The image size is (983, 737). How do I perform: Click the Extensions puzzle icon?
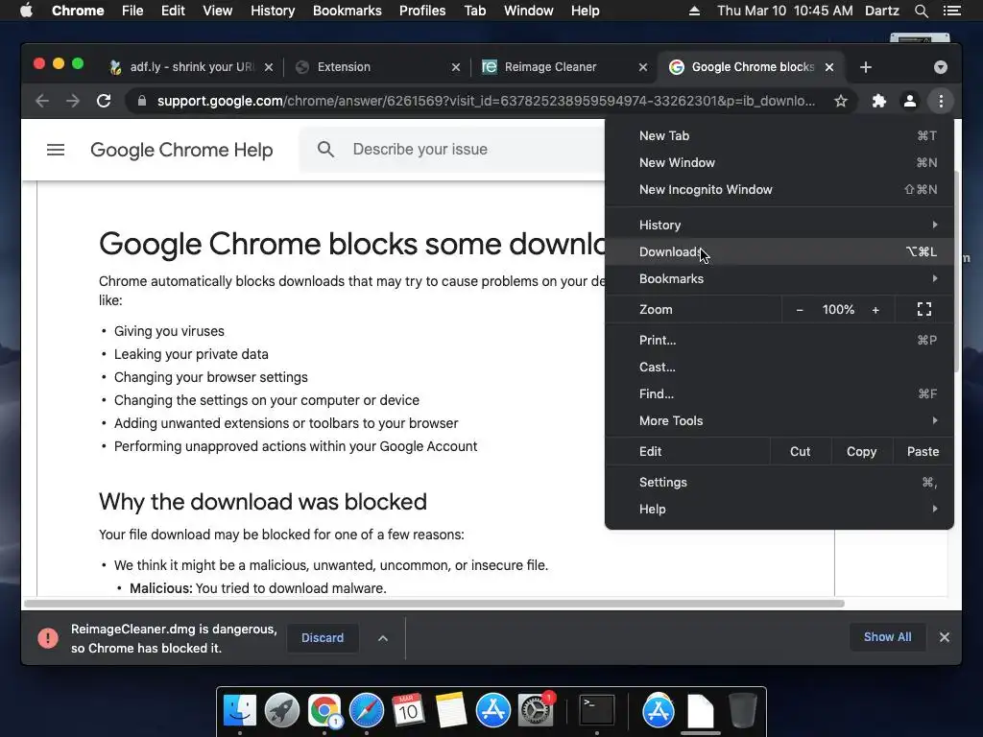pos(879,101)
